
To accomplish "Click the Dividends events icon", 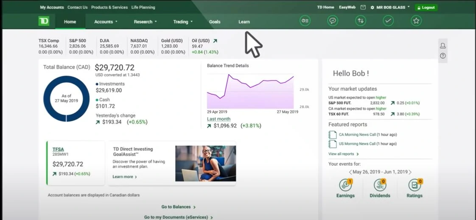I will click(380, 185).
